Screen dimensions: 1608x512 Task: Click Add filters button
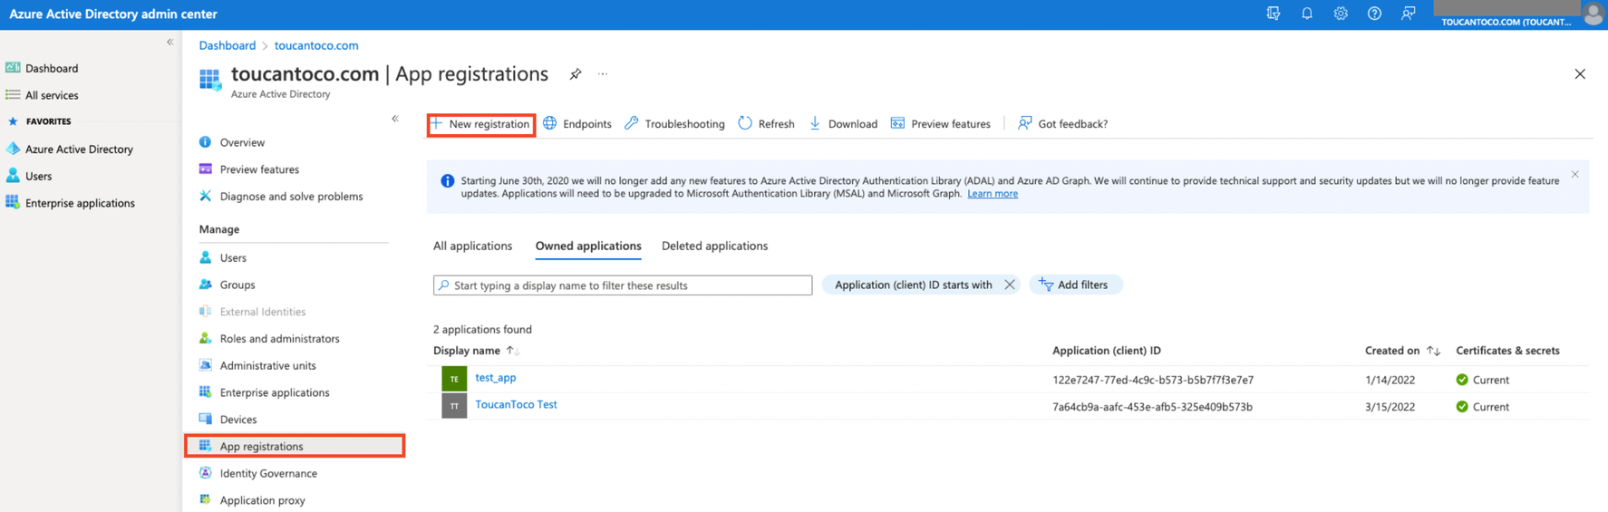tap(1075, 285)
